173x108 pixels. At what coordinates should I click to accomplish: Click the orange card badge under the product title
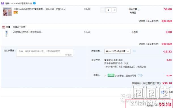pyautogui.click(x=16, y=12)
